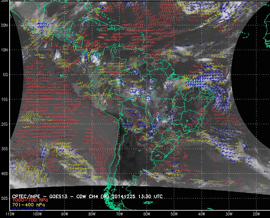This screenshot has height=218, width=270.
Task: Click the 100W longitude label
Action: 37,214
